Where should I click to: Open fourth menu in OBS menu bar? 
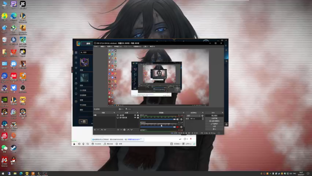(x=118, y=47)
